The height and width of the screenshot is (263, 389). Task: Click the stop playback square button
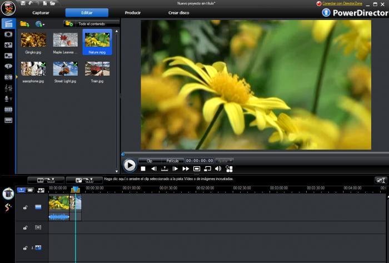pos(143,168)
